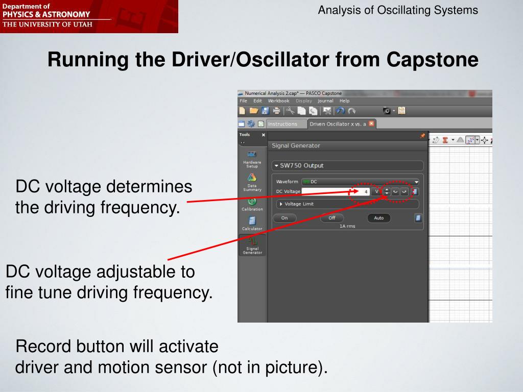Take a journal snapshot with camera icon
The image size is (523, 392).
coord(387,111)
